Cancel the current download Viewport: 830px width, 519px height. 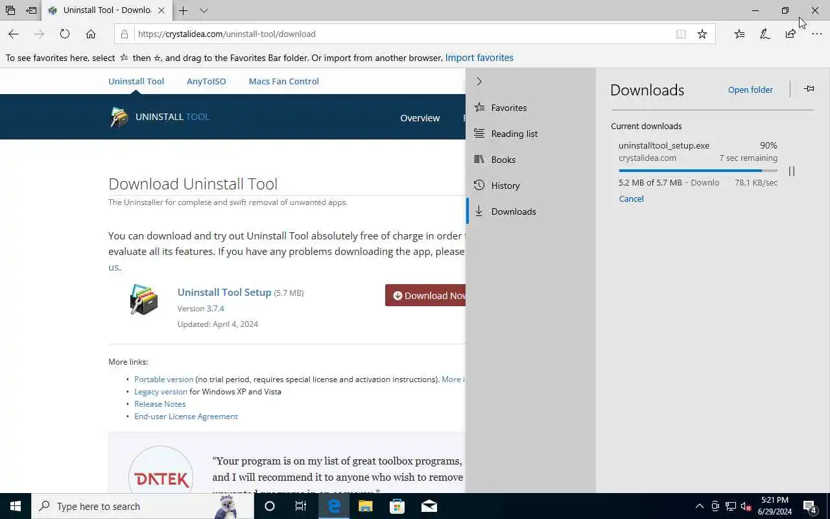(x=631, y=199)
